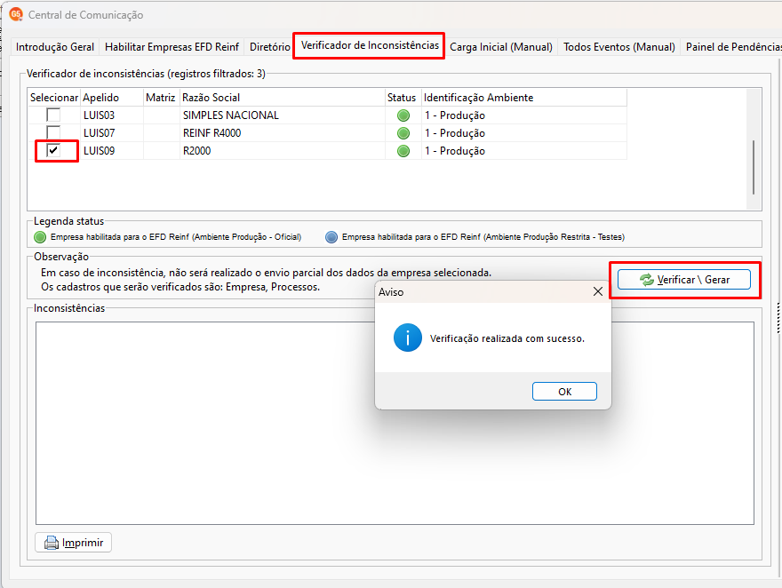
Task: Sort by the Apelido column header
Action: (112, 98)
